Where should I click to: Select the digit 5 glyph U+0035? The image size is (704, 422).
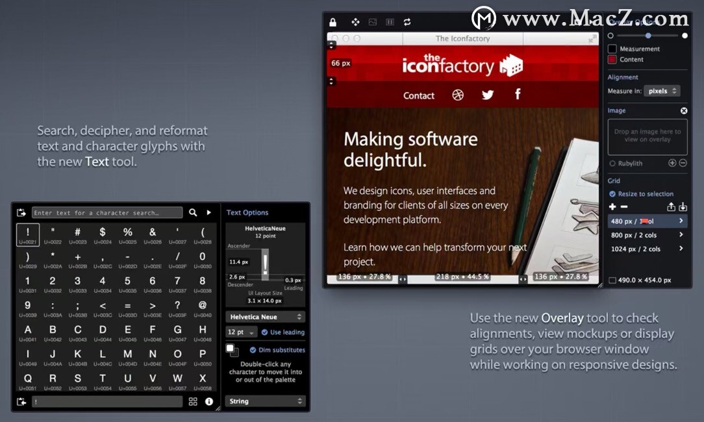[127, 284]
